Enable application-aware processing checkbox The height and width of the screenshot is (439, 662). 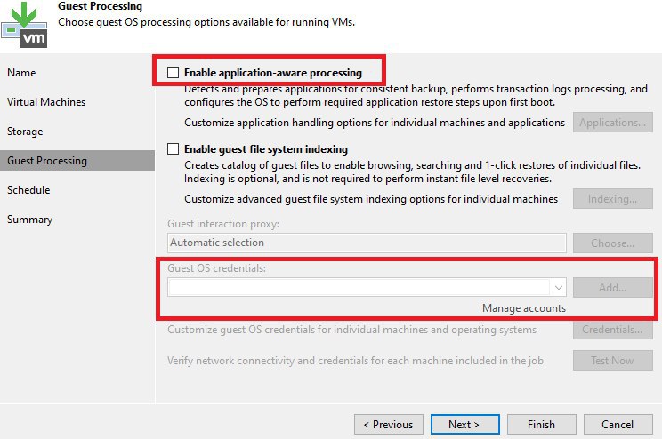(173, 71)
